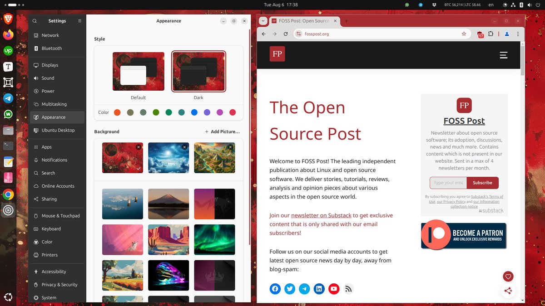This screenshot has width=545, height=306.
Task: Open Ubuntu show-apps button in dock
Action: point(8,297)
